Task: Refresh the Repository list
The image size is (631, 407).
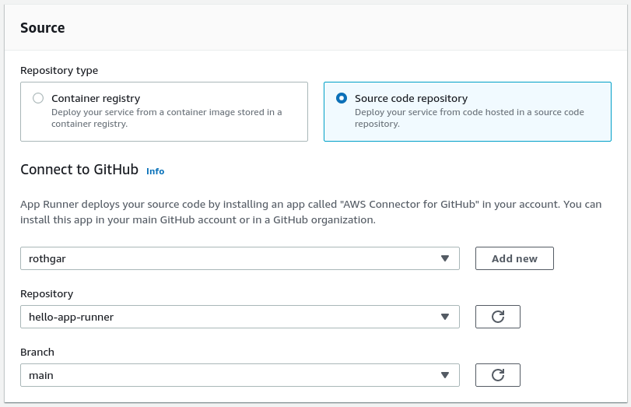Action: pyautogui.click(x=498, y=317)
